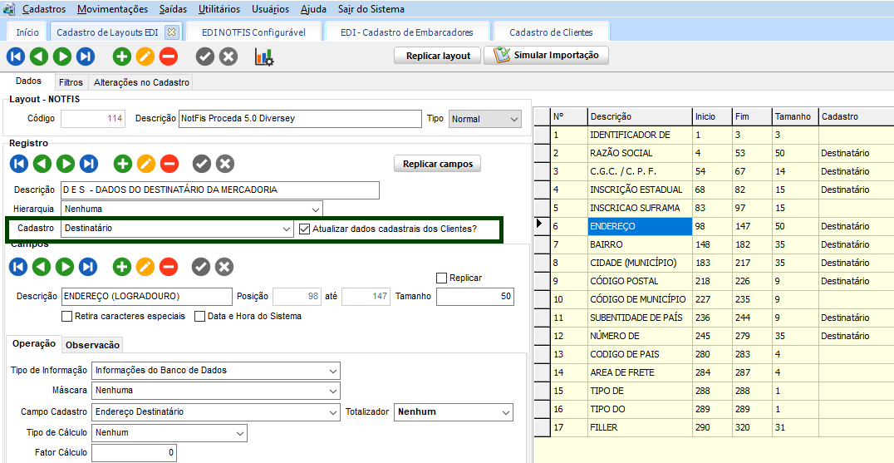
Task: Close the Cadastro de Layouts EDI tab
Action: pyautogui.click(x=171, y=32)
